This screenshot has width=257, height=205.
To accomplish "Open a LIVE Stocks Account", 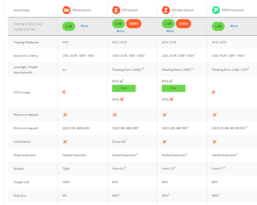I will (69, 26).
